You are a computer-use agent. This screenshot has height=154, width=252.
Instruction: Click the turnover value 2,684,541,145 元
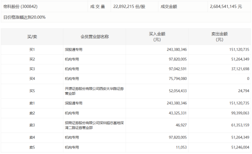tap(226, 7)
